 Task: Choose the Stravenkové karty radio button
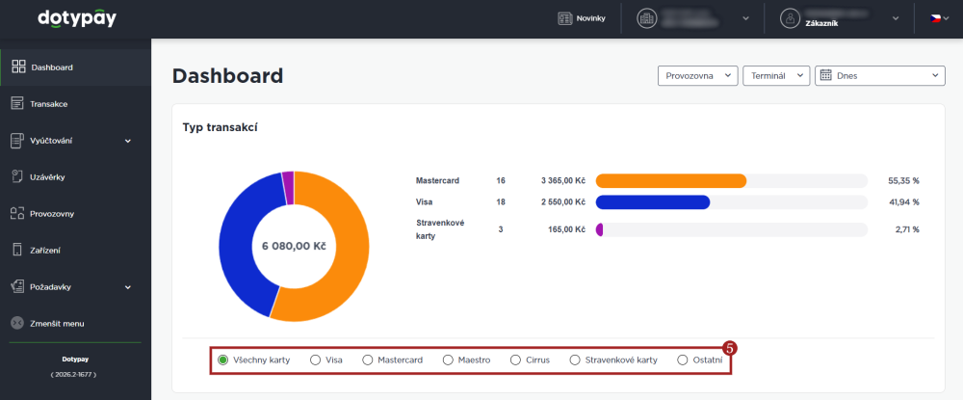[576, 360]
